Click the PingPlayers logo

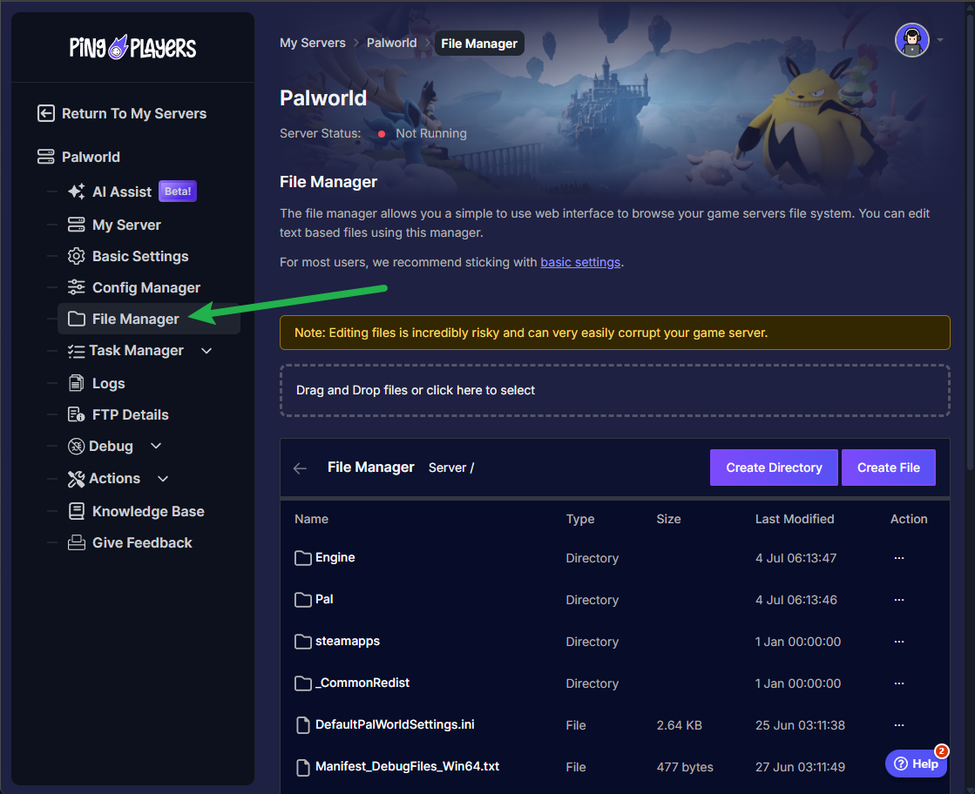pos(132,47)
